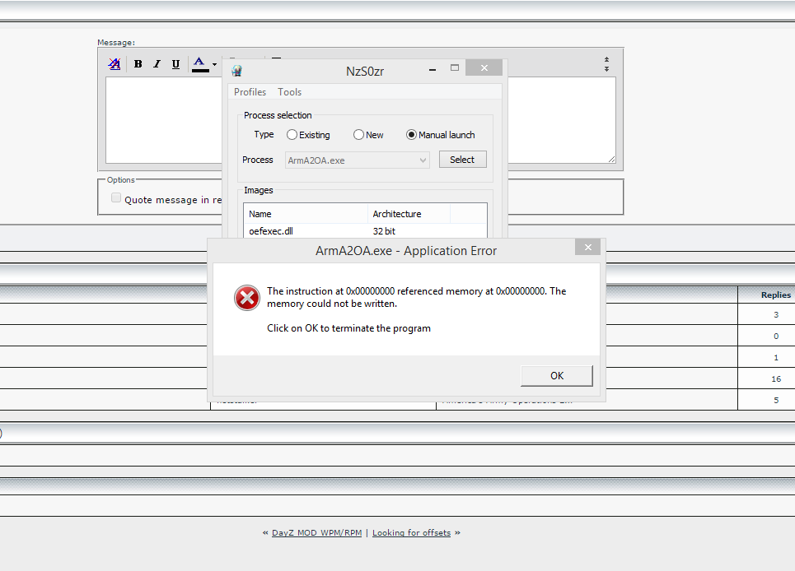Select the oefexec.dll image row
The width and height of the screenshot is (795, 571).
365,231
